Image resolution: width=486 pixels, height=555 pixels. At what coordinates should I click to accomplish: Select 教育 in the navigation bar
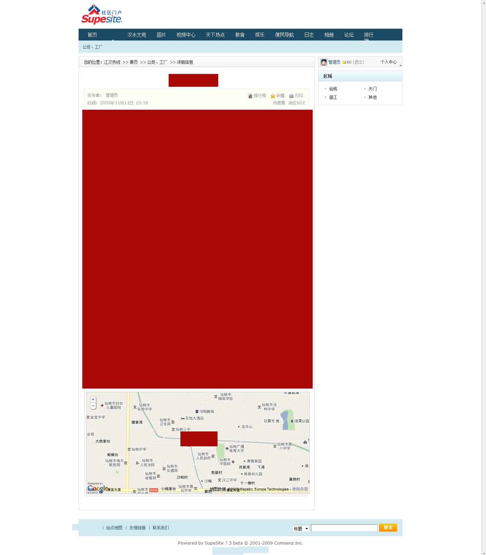(240, 35)
